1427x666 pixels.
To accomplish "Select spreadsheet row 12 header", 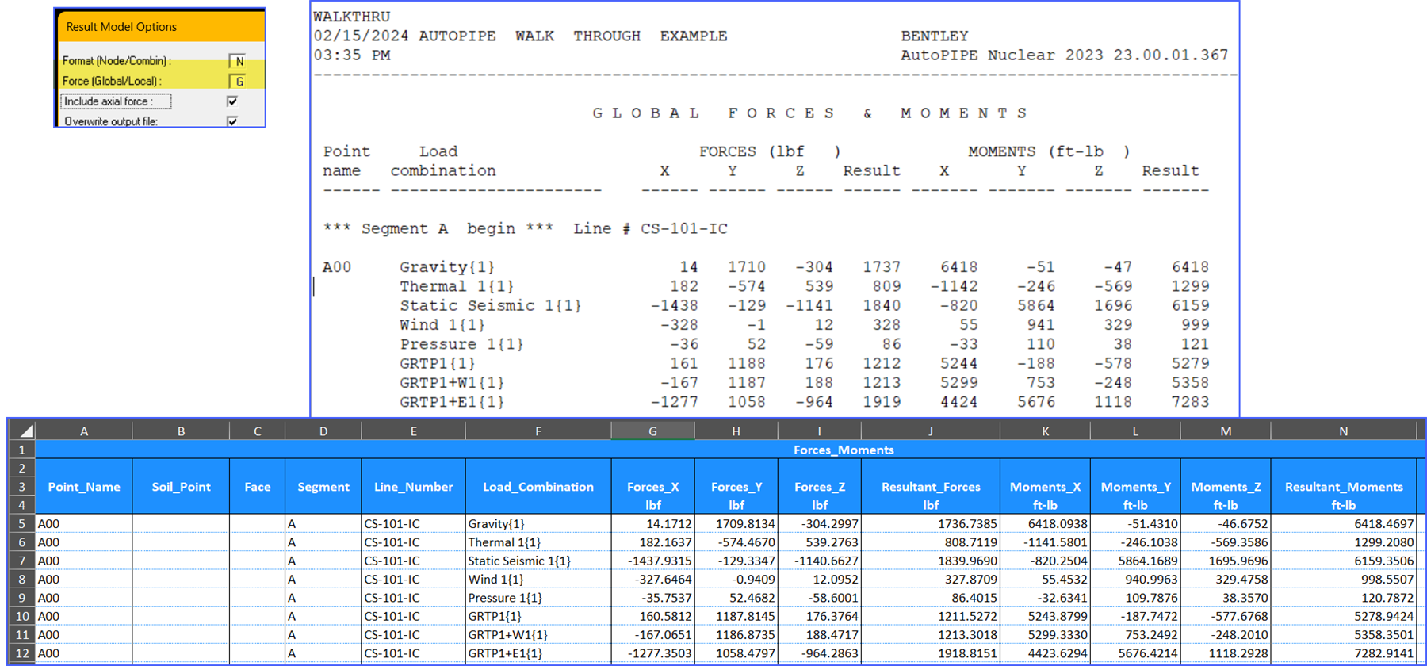I will click(22, 653).
